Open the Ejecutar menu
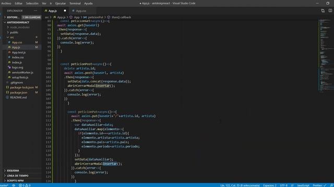The image size is (334, 187). [61, 4]
